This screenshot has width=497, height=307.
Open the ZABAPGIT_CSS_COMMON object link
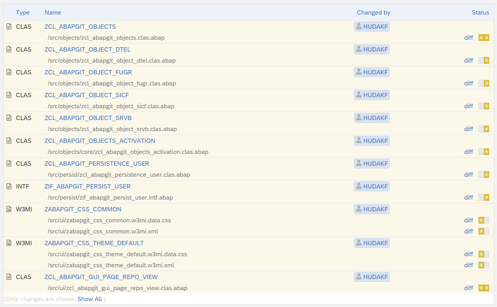(83, 209)
